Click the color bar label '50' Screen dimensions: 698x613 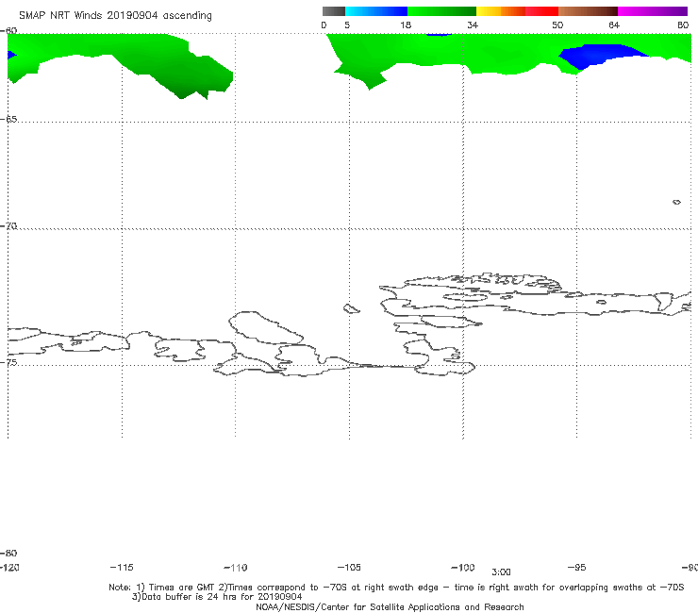click(557, 25)
